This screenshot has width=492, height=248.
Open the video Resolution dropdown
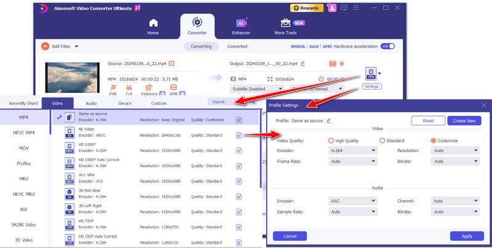point(455,150)
